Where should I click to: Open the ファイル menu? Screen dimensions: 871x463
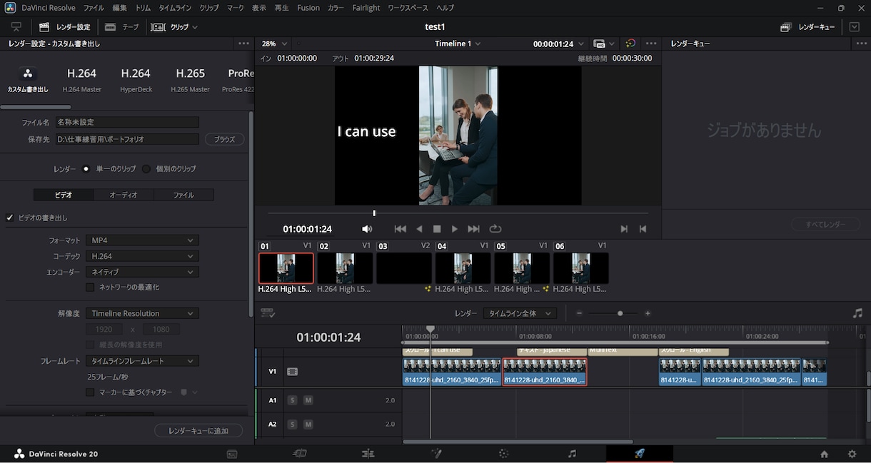coord(94,8)
